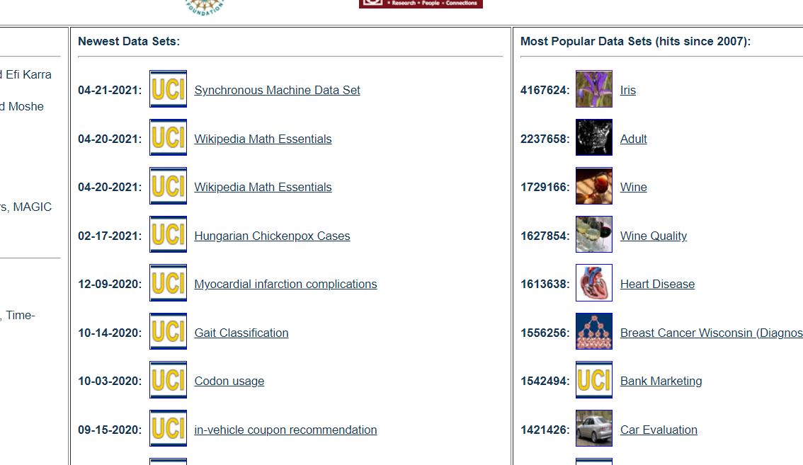Click the UCI icon beside Myocardial infarction complications
The height and width of the screenshot is (465, 803).
point(168,283)
